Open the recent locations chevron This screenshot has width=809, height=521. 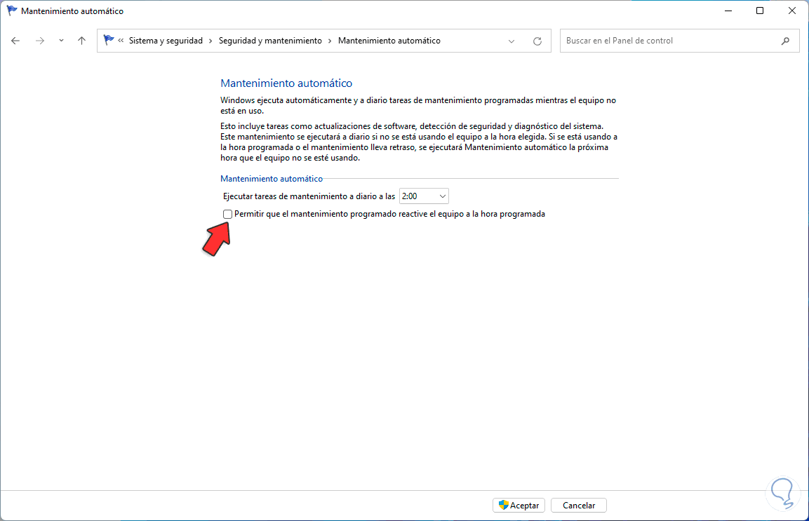point(61,41)
